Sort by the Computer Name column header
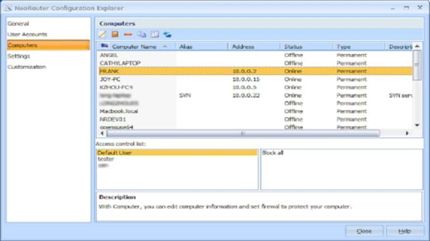The width and height of the screenshot is (430, 241). click(x=137, y=47)
